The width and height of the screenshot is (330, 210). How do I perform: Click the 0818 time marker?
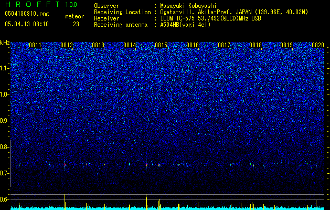(x=256, y=45)
